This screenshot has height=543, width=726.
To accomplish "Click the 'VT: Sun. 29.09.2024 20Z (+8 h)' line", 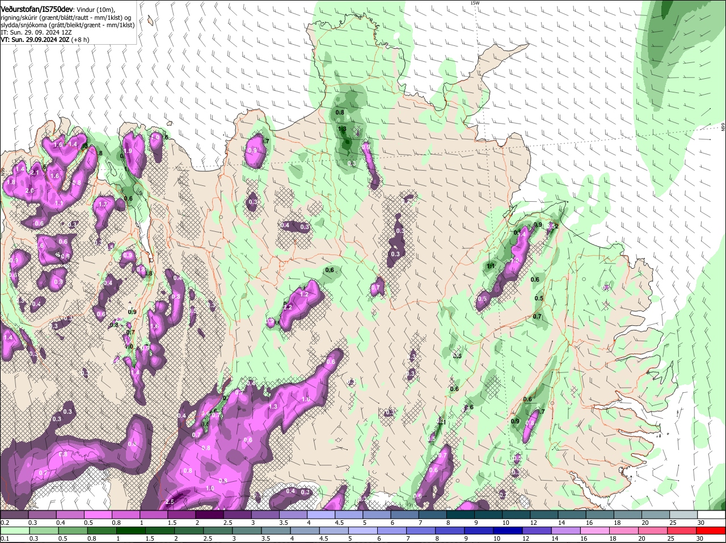I will (x=45, y=40).
